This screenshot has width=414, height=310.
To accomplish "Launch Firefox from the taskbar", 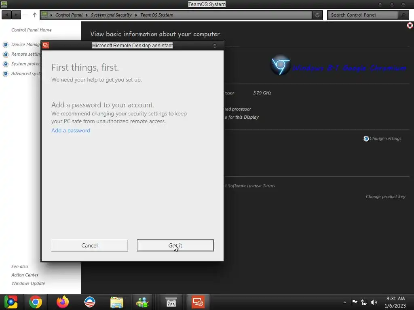I will (x=63, y=302).
